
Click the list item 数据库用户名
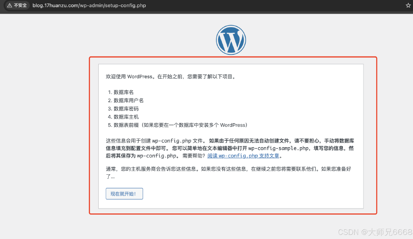(128, 101)
